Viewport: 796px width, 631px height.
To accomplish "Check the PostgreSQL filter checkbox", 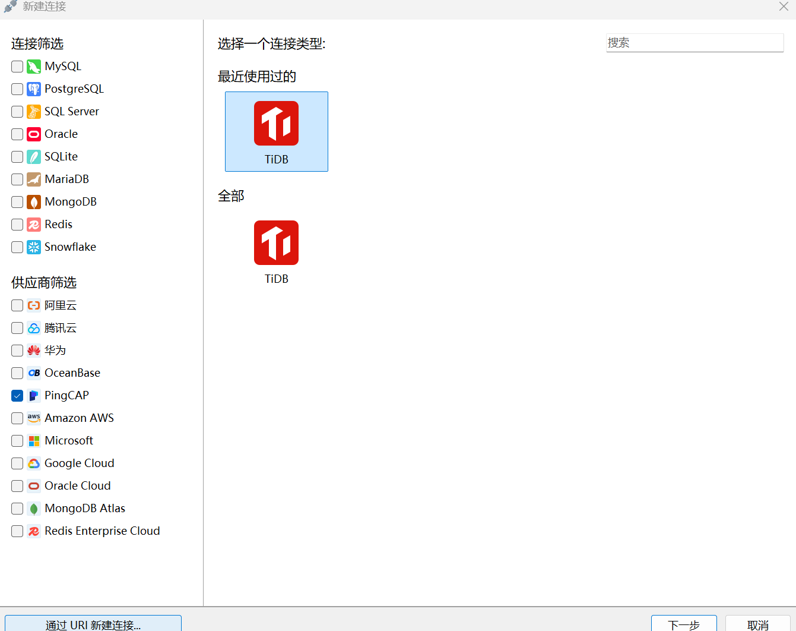I will point(17,89).
